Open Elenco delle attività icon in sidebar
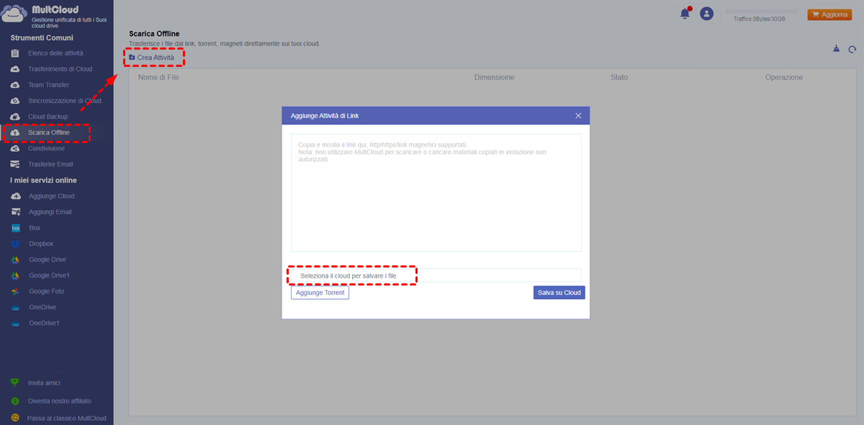Screen dimensions: 864x425 tap(15, 53)
